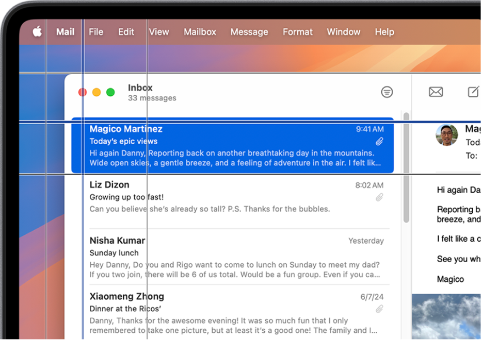Open the Help menu

click(x=384, y=32)
